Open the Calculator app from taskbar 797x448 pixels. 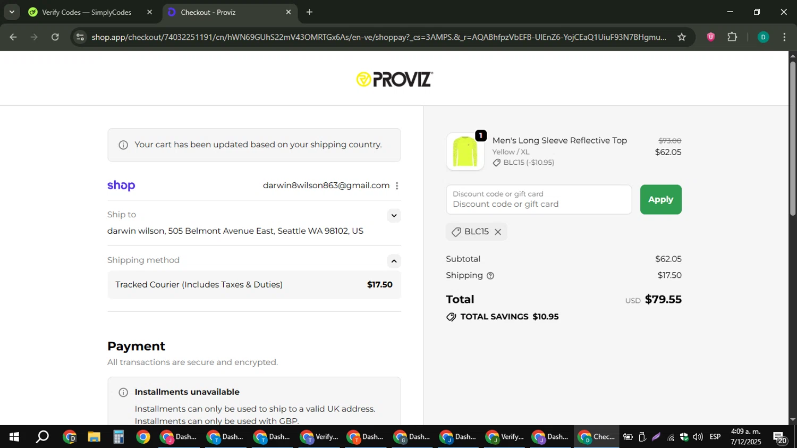coord(118,437)
